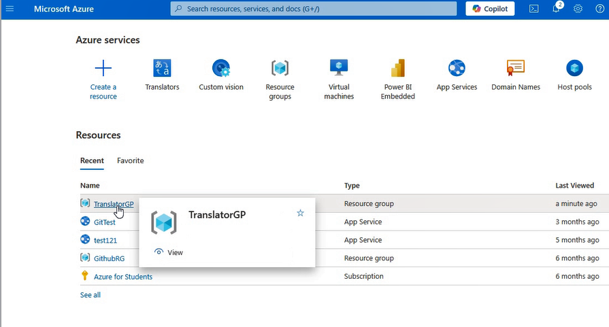Screen dimensions: 609x327
Task: Open the Host pools service icon
Action: coord(574,68)
